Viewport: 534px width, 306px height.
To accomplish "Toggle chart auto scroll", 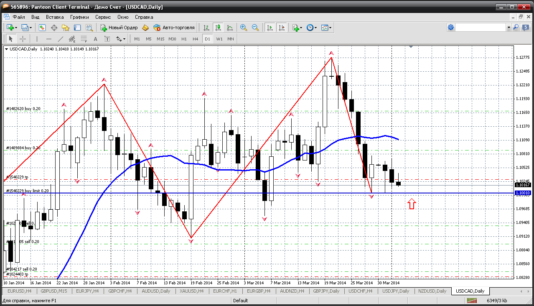I will pos(270,28).
